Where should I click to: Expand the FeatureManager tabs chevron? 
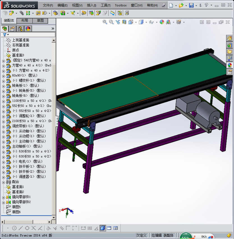[53, 28]
